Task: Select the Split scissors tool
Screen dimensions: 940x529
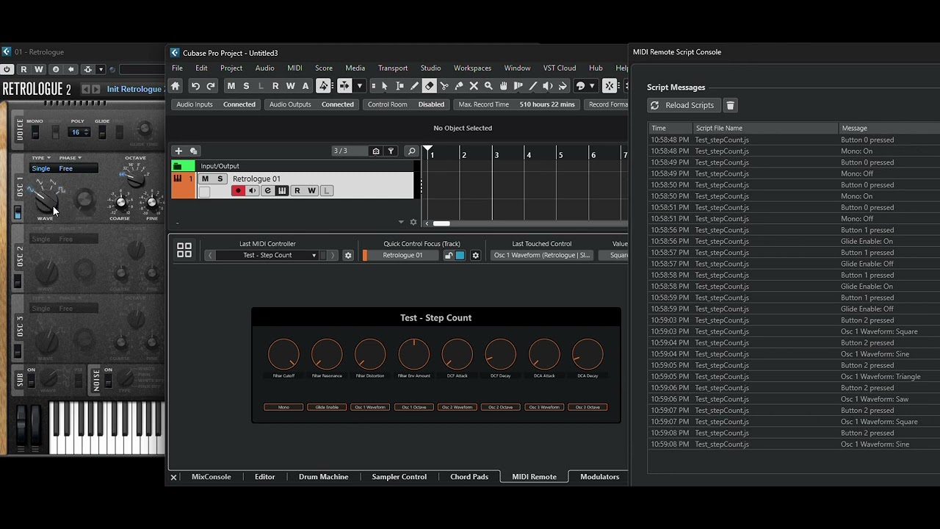Action: click(x=444, y=86)
